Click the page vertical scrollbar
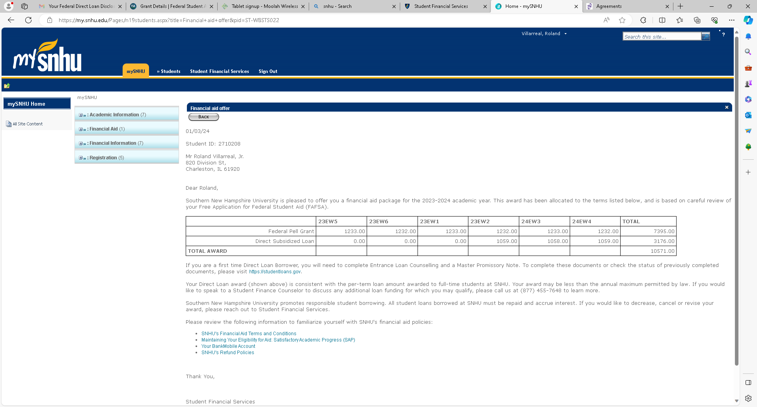Viewport: 757px width, 407px height. tap(736, 201)
